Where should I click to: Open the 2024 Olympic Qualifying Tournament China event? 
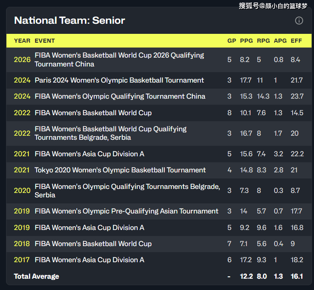point(120,97)
